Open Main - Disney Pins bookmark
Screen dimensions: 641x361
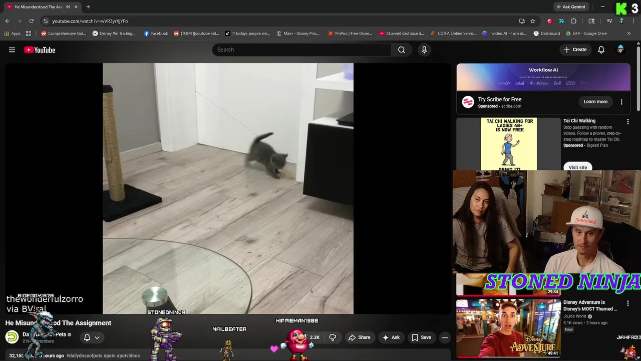click(x=298, y=34)
